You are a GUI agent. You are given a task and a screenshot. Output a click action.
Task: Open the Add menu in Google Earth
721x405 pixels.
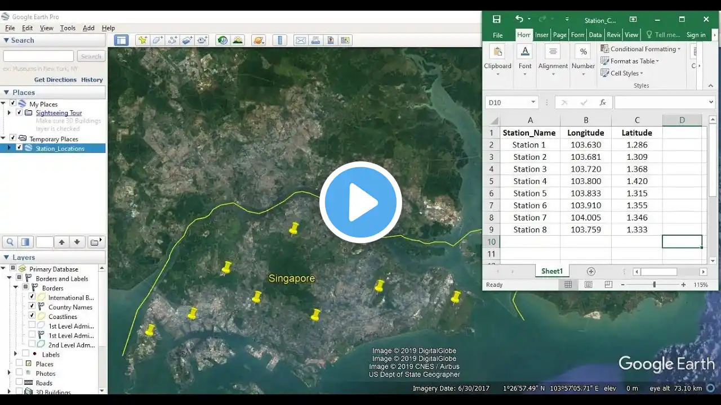pos(88,28)
